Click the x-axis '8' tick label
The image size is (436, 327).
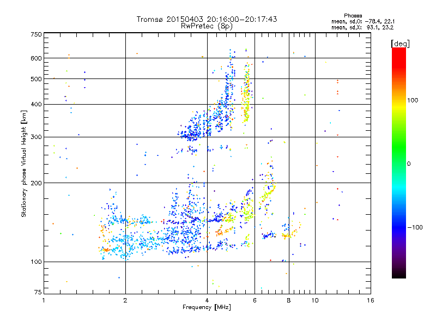click(x=289, y=300)
